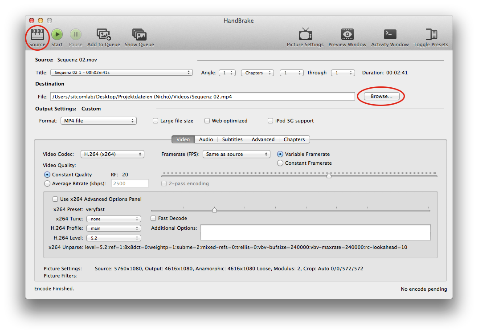Image resolution: width=478 pixels, height=334 pixels.
Task: Click the source file name Sequenz 02.mov
Action: [x=77, y=60]
